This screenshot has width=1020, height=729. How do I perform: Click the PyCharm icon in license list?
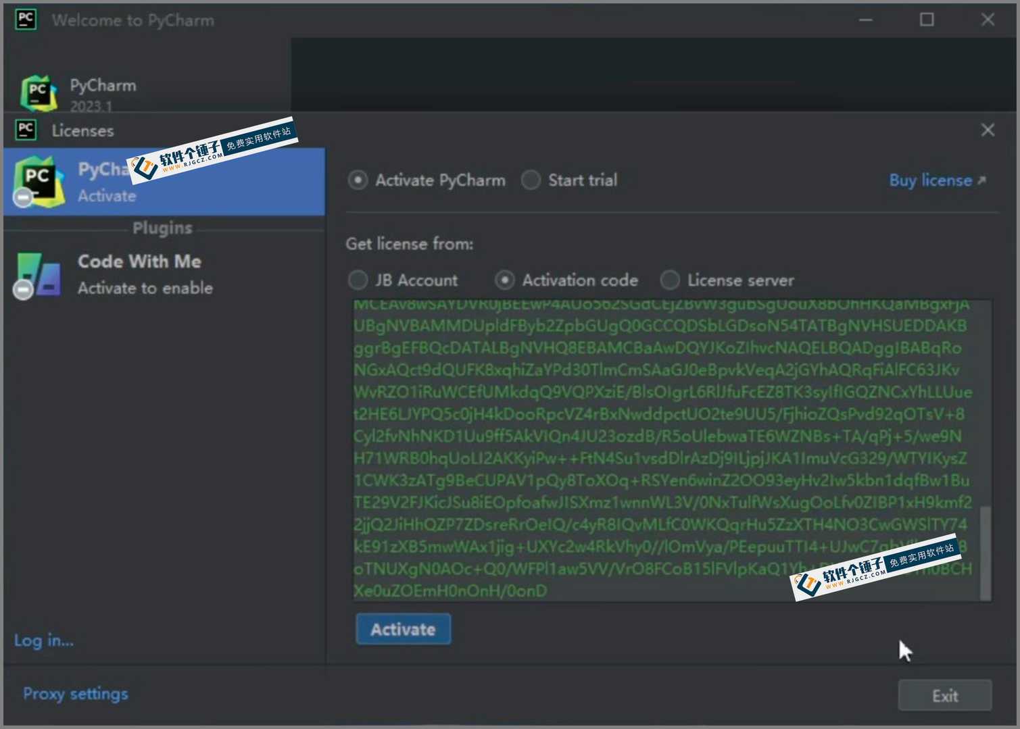[x=39, y=181]
